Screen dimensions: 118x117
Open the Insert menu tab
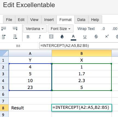click(49, 20)
